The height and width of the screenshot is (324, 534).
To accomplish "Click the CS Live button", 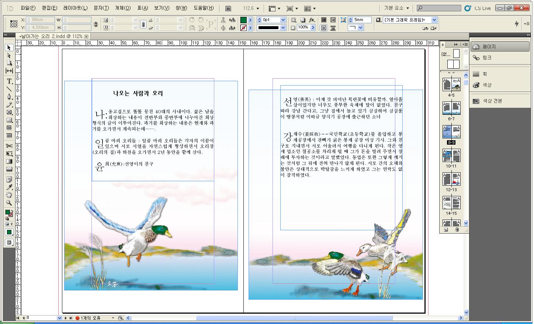I will pos(478,8).
